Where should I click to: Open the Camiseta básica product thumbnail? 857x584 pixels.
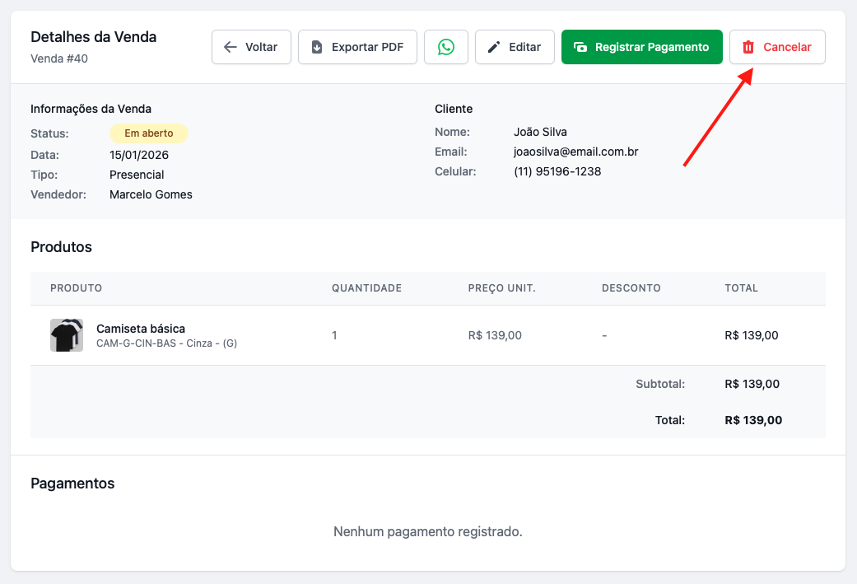pos(67,335)
